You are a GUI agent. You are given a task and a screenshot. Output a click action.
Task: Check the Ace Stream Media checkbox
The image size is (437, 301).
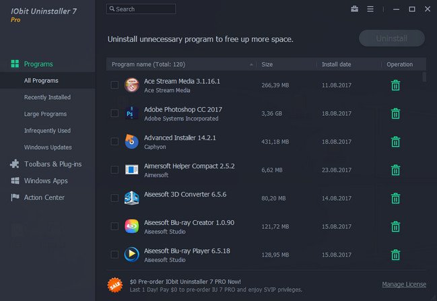[114, 85]
